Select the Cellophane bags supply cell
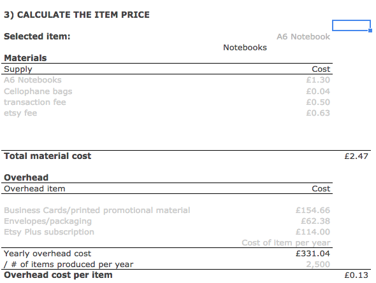The height and width of the screenshot is (283, 376). (x=38, y=91)
